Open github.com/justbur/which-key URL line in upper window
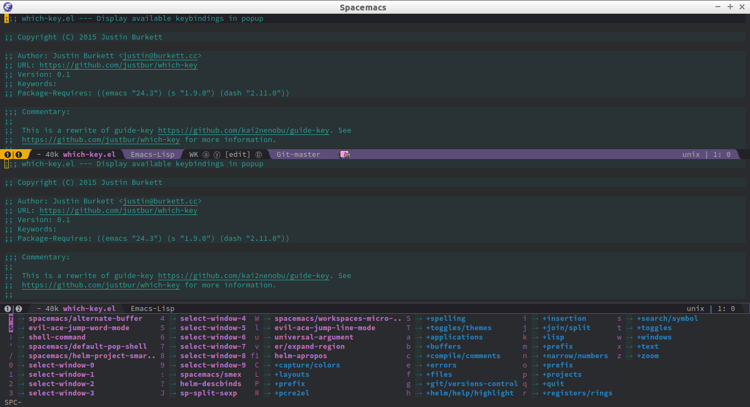The width and height of the screenshot is (750, 407). pos(118,65)
